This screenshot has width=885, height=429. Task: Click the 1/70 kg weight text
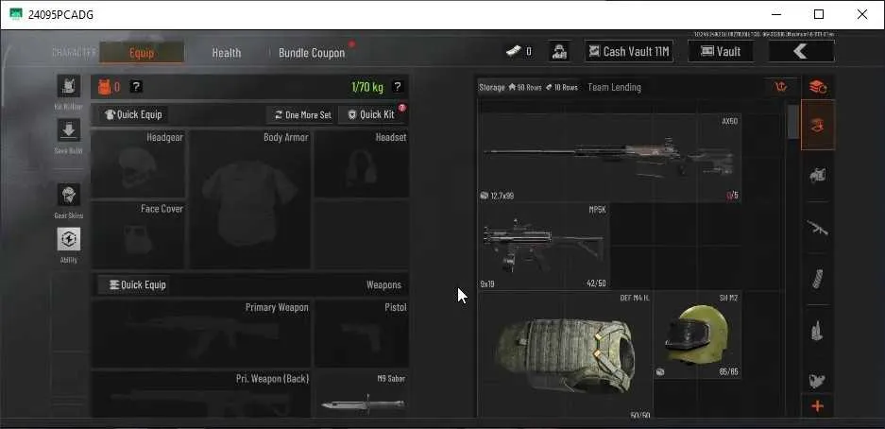pos(366,87)
